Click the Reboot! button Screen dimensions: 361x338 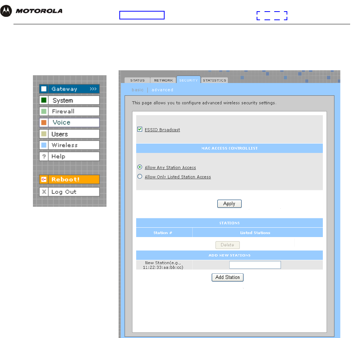coord(69,179)
